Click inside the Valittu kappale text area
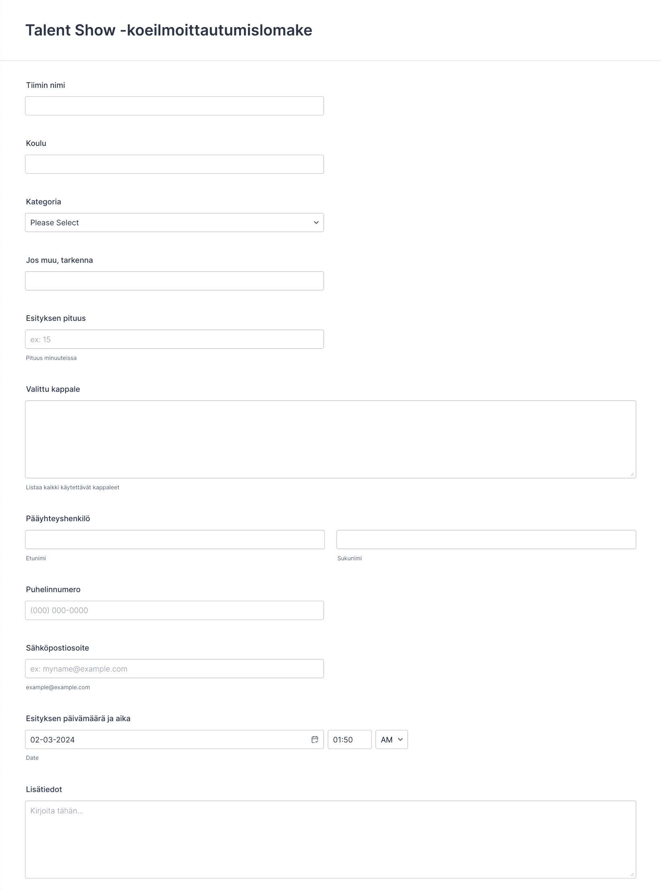The image size is (661, 890). coord(330,439)
